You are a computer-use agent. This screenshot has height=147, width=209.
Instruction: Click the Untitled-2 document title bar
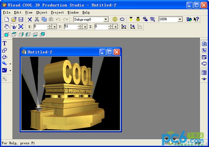point(59,52)
